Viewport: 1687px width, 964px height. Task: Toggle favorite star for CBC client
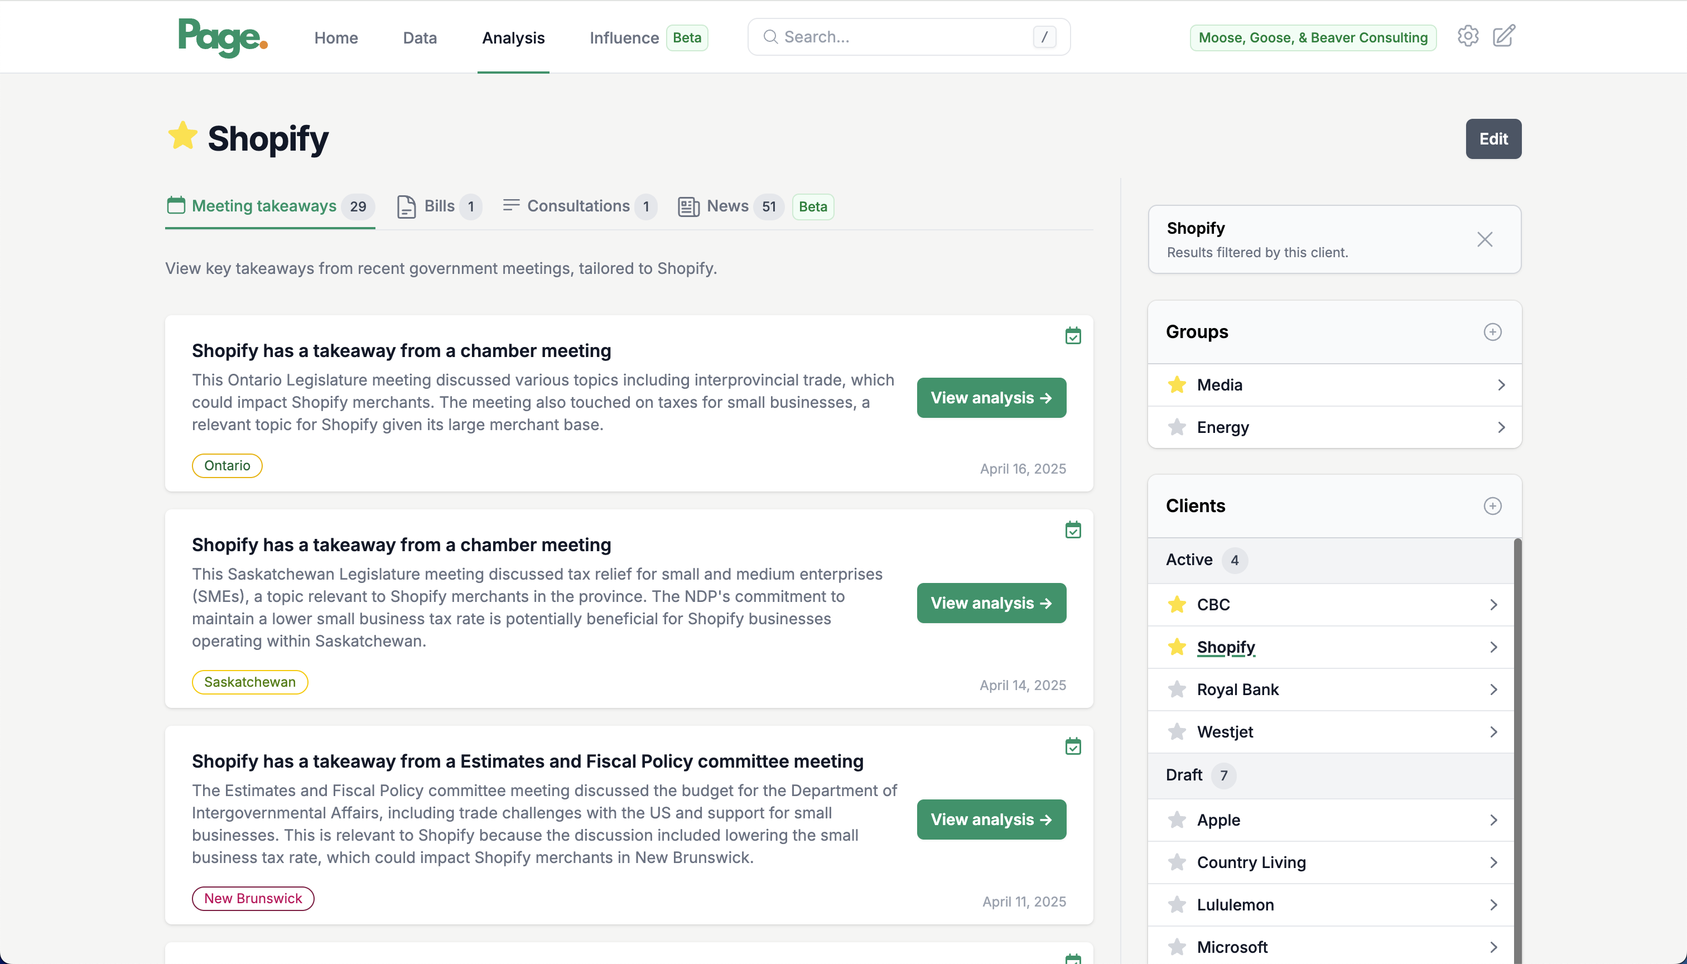click(1177, 605)
